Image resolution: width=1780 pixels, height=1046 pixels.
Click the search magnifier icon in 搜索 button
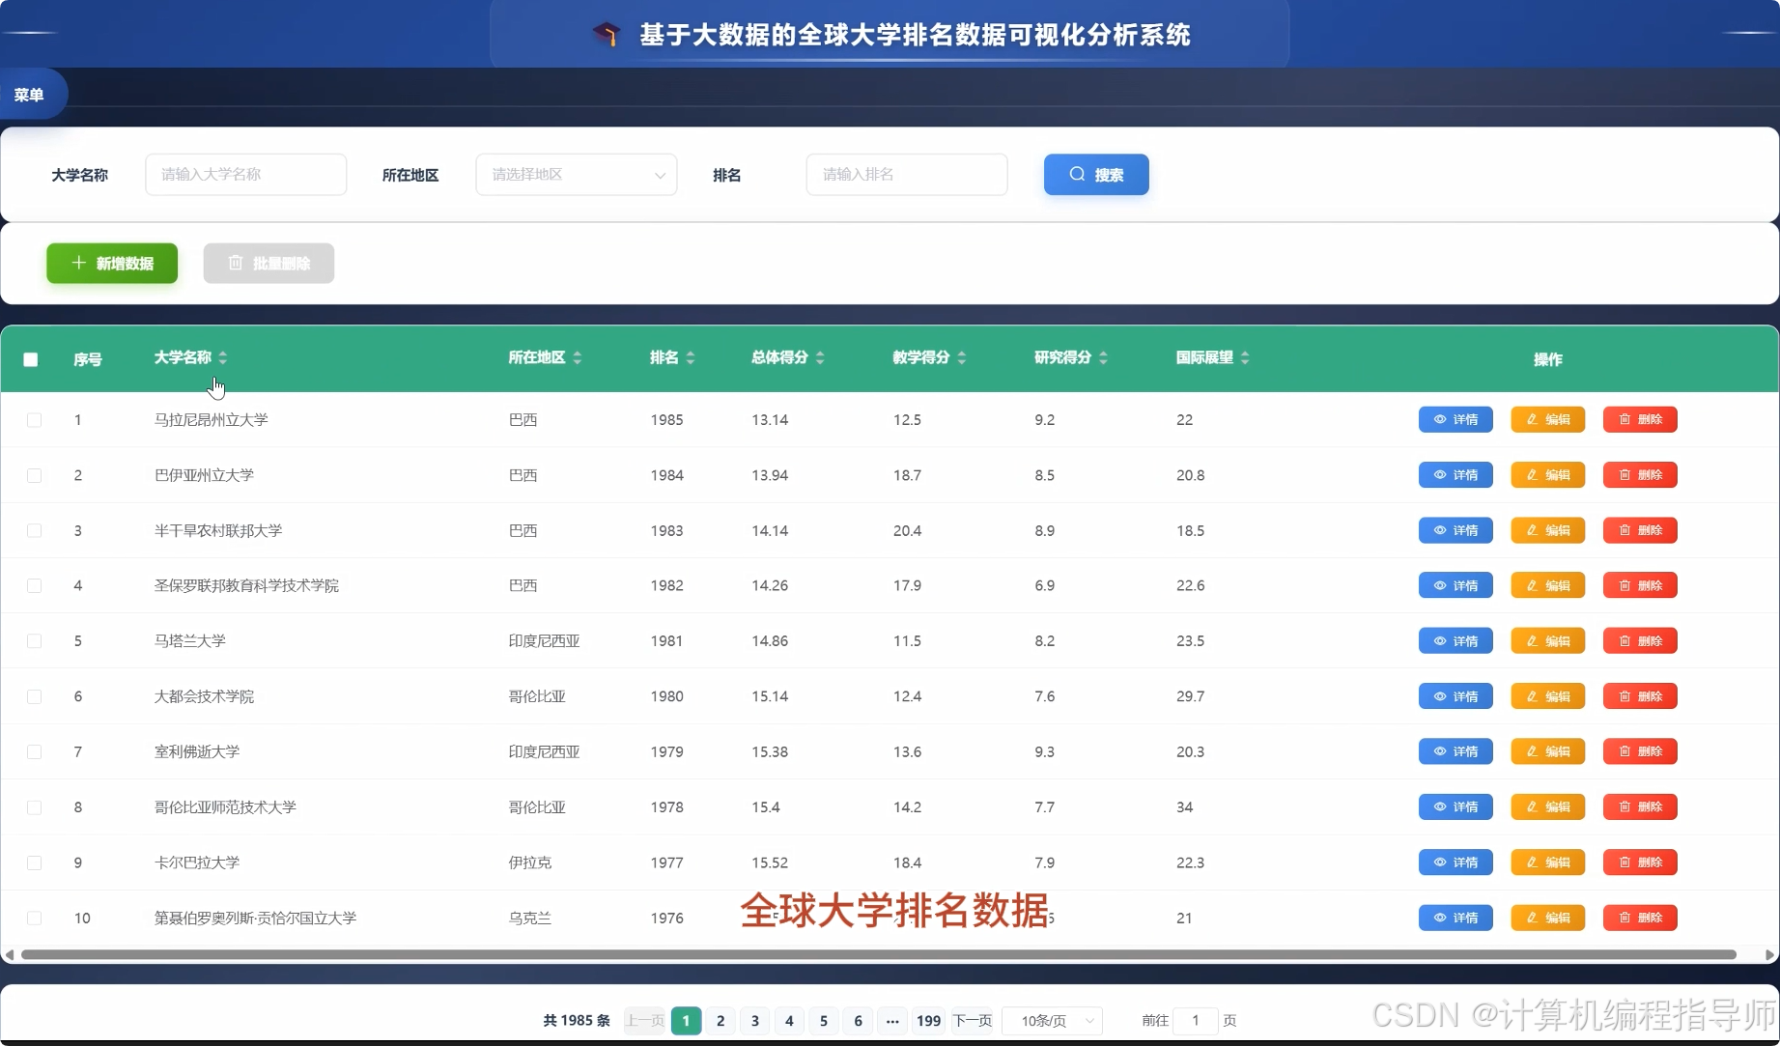(x=1075, y=175)
